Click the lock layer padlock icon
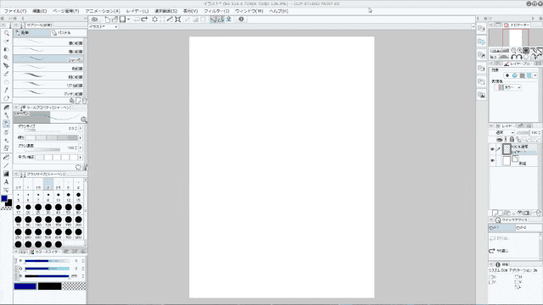 512,139
